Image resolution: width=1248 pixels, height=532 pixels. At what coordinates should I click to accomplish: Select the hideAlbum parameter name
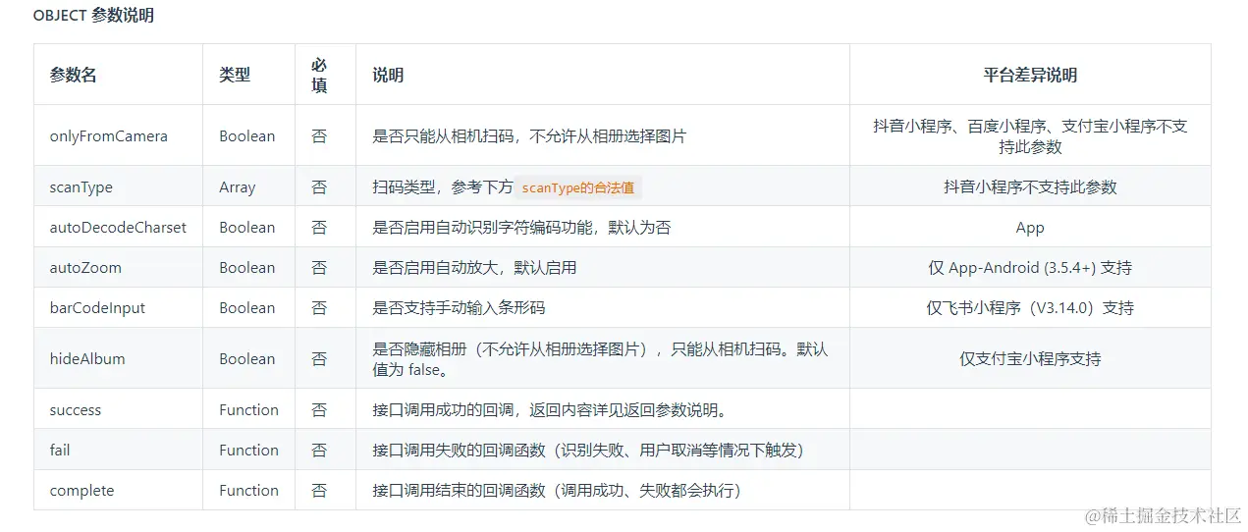pos(87,359)
